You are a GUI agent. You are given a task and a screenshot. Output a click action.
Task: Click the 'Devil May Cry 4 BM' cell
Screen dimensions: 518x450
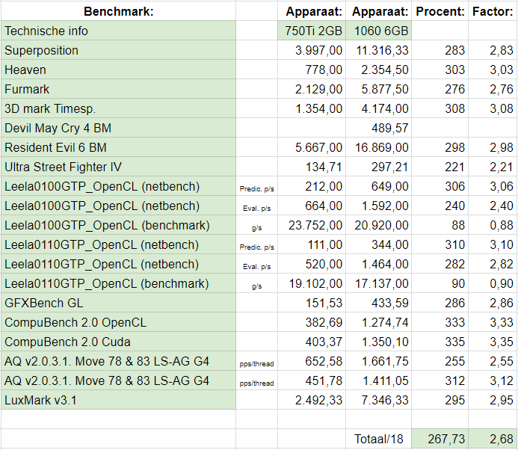[118, 128]
